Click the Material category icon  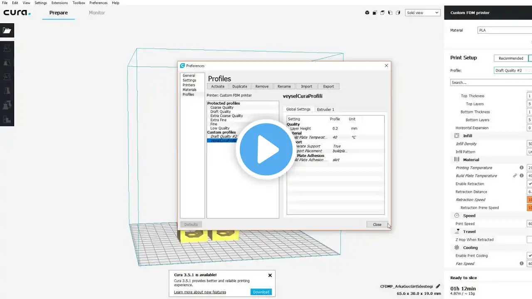click(457, 159)
